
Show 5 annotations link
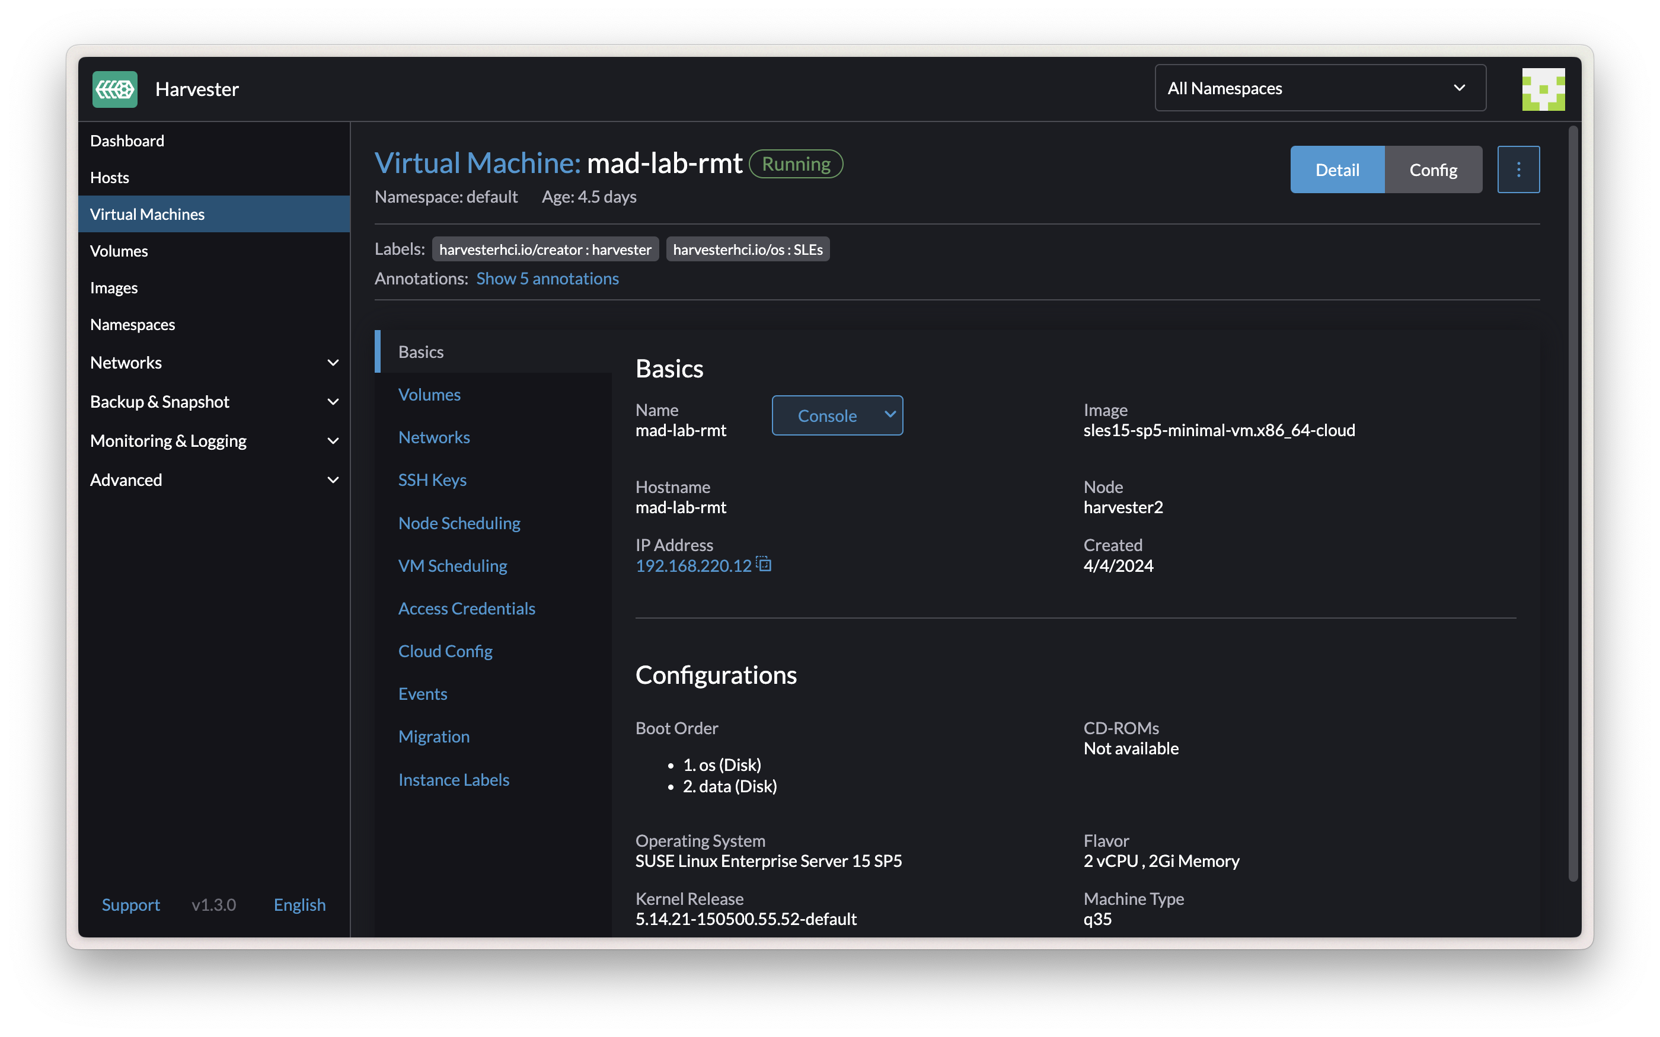pyautogui.click(x=547, y=279)
